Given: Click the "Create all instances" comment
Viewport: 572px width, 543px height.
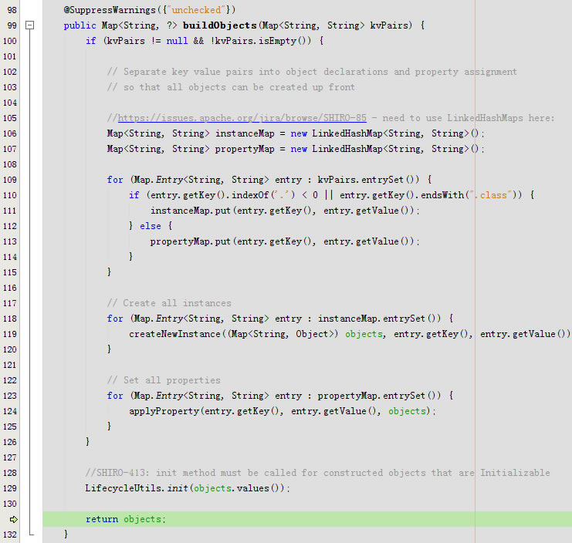Looking at the screenshot, I should [x=169, y=303].
